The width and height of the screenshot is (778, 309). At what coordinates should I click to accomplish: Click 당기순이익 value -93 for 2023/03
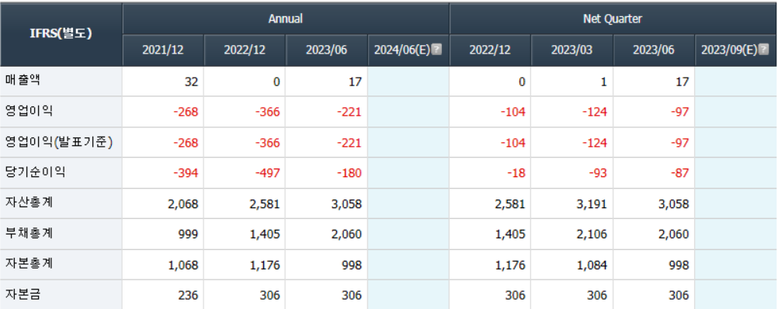[597, 174]
